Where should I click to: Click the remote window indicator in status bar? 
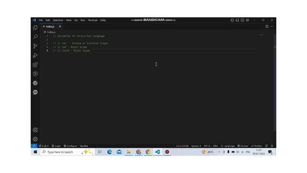[34, 146]
